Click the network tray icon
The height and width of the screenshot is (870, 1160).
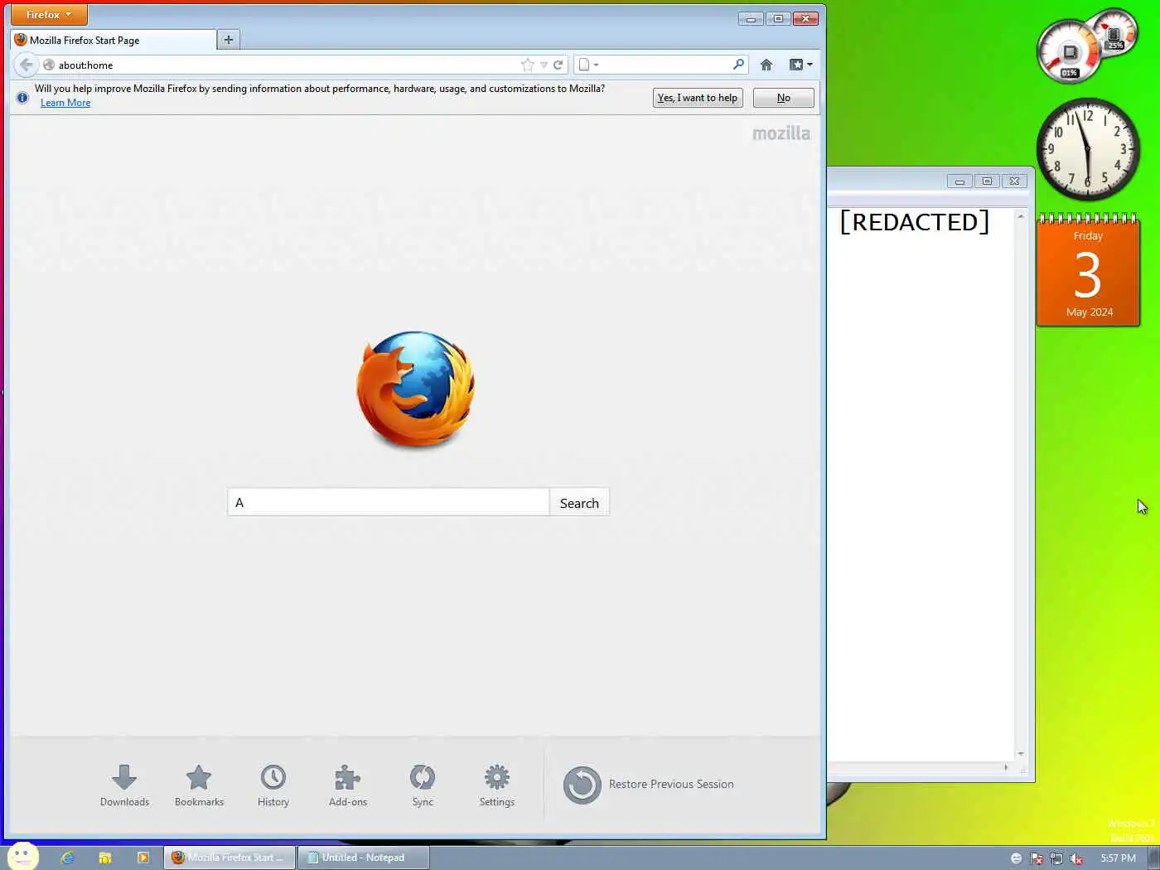tap(1056, 858)
